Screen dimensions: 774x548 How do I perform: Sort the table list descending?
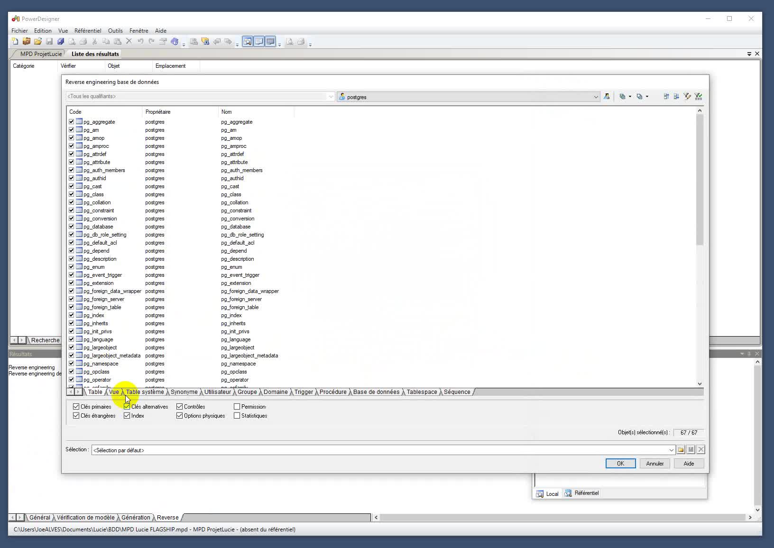click(x=676, y=96)
